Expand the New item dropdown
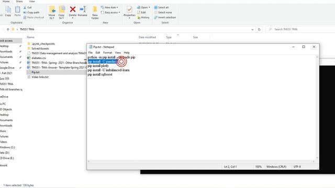335x188 pixels. coord(109,7)
